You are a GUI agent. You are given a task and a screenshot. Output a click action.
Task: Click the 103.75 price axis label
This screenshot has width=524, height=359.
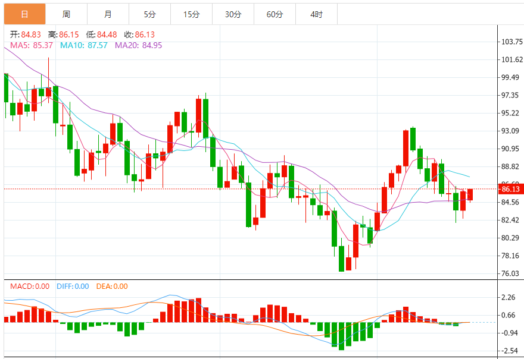pos(512,42)
